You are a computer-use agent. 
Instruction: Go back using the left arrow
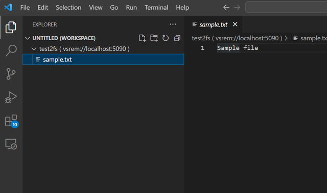click(x=226, y=8)
